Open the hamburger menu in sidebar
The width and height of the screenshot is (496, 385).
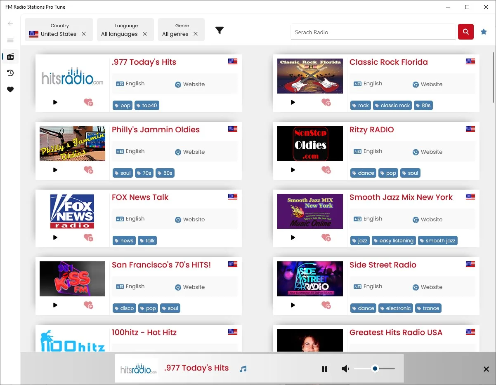[x=10, y=40]
